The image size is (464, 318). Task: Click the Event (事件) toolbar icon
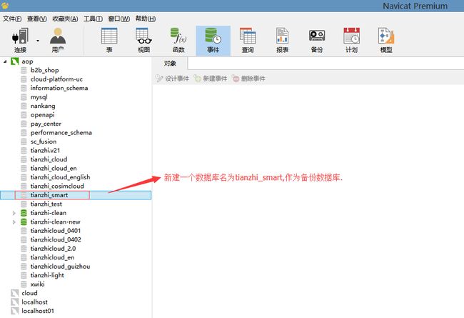213,41
